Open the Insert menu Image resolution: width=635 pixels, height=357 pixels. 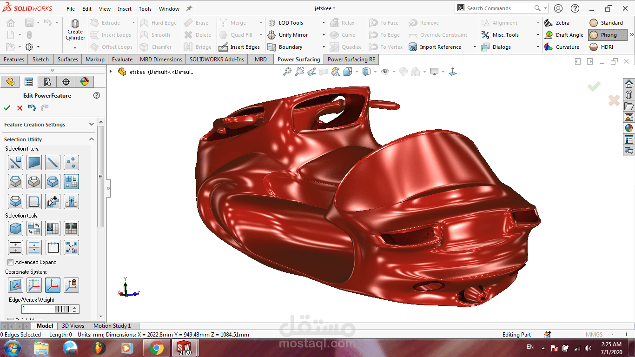pyautogui.click(x=125, y=9)
